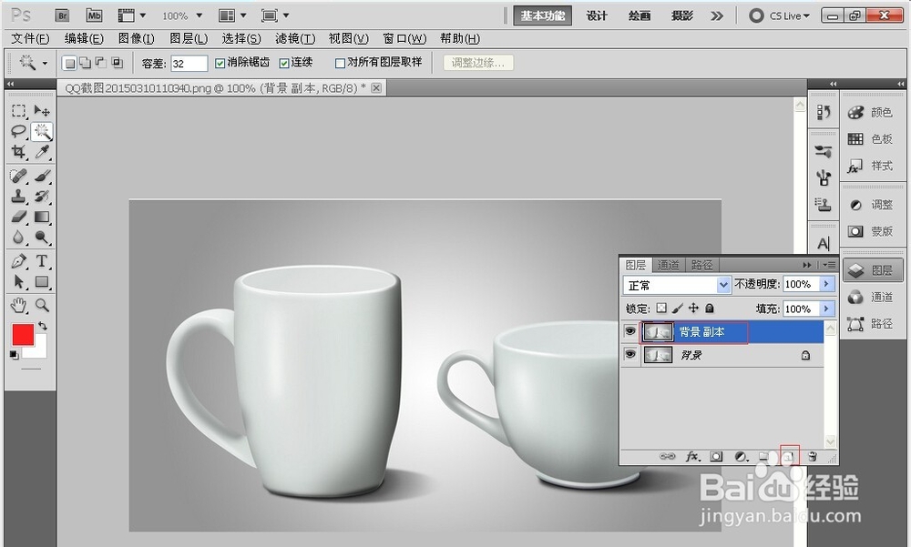
Task: Open the 滤镜 menu
Action: pyautogui.click(x=294, y=39)
